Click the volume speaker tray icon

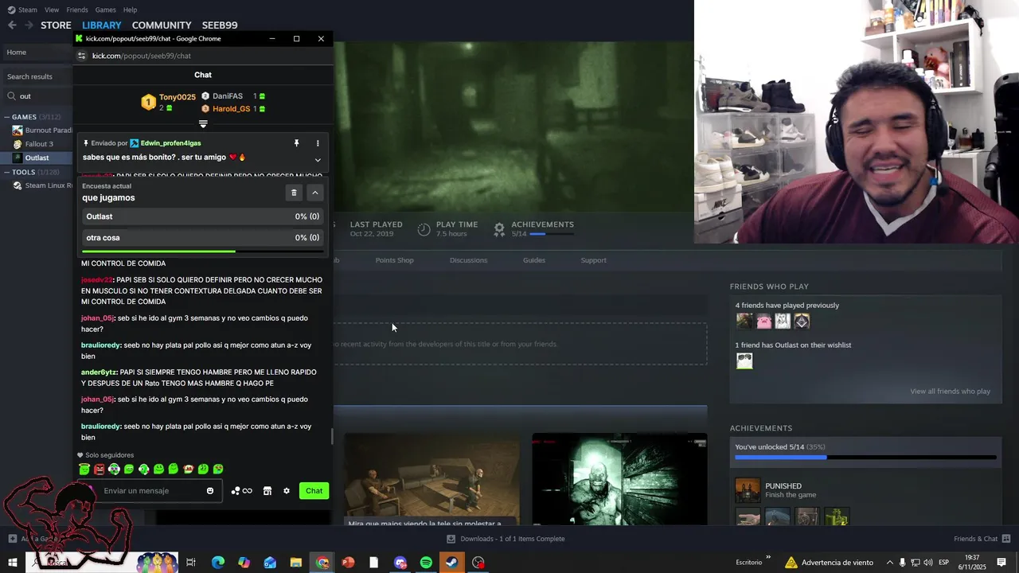coord(928,563)
